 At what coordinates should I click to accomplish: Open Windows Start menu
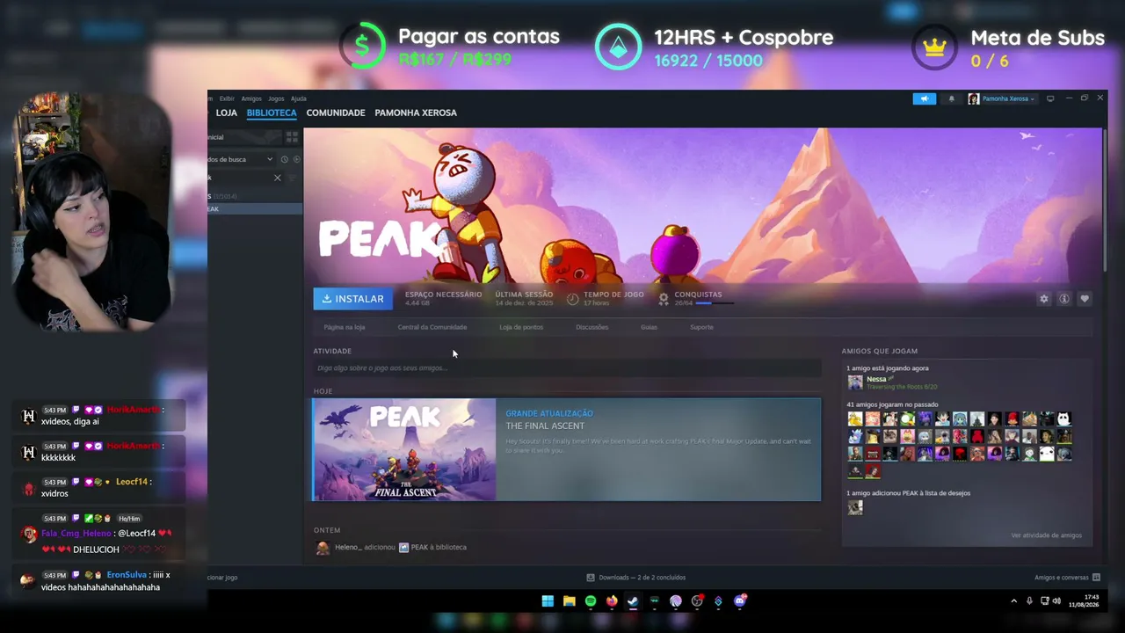coord(548,601)
